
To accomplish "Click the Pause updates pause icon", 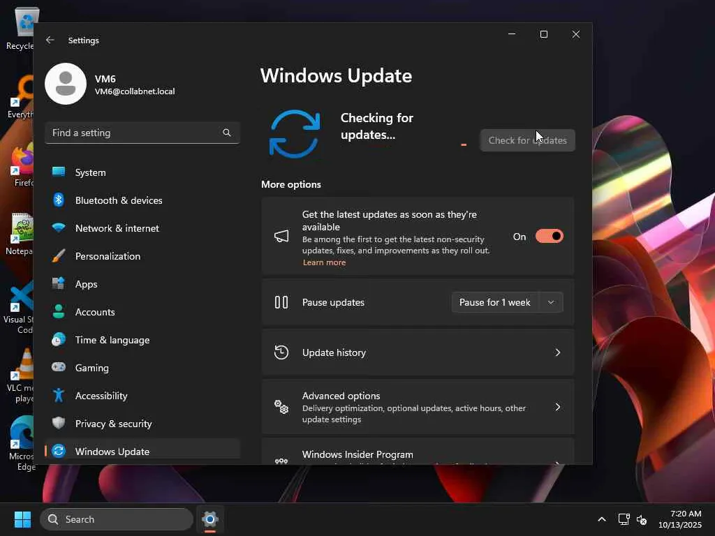I will coord(281,302).
